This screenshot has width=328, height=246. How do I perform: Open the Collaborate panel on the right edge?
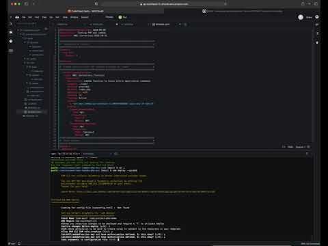click(x=317, y=25)
